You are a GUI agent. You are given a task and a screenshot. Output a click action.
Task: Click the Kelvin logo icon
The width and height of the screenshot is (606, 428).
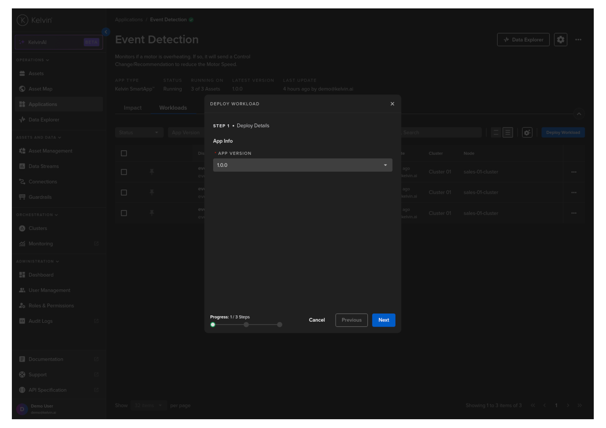(x=23, y=20)
